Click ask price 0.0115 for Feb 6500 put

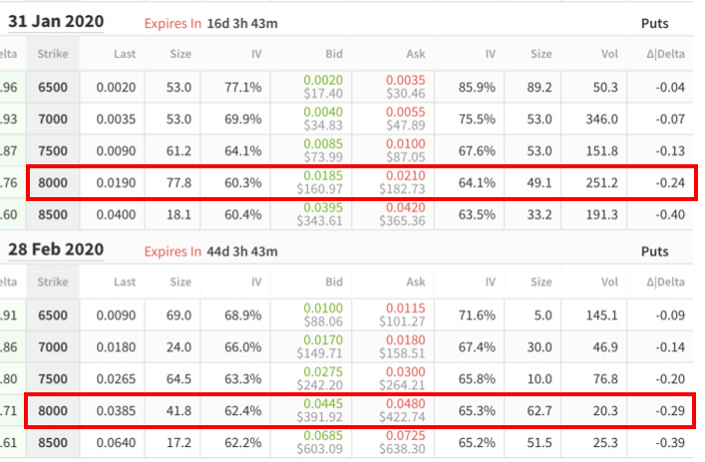[405, 308]
